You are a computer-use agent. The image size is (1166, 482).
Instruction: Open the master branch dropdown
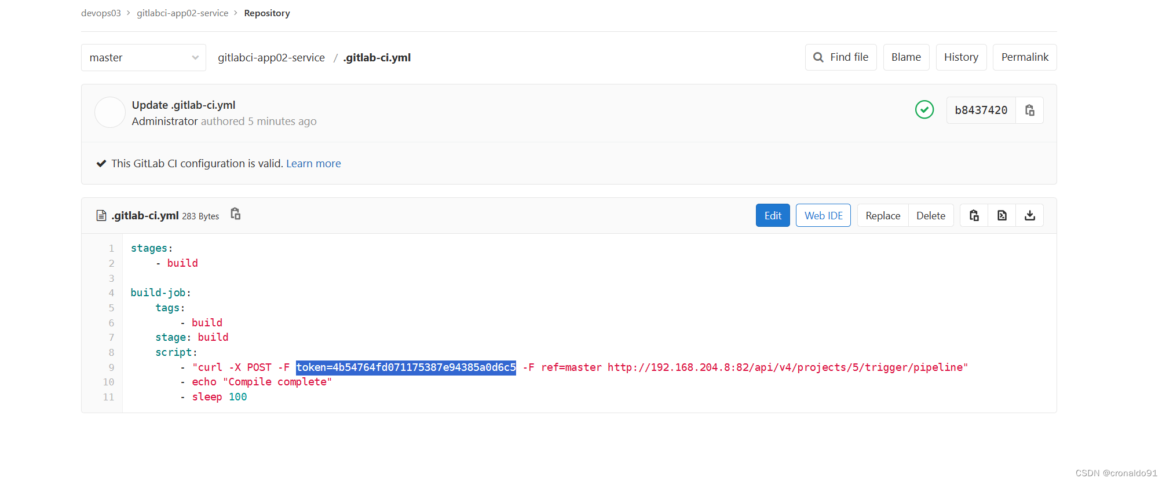tap(143, 57)
